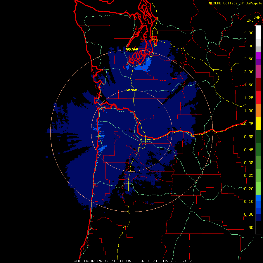The width and height of the screenshot is (263, 263).
Task: Click the "3.00" legend value
Action: point(249,46)
